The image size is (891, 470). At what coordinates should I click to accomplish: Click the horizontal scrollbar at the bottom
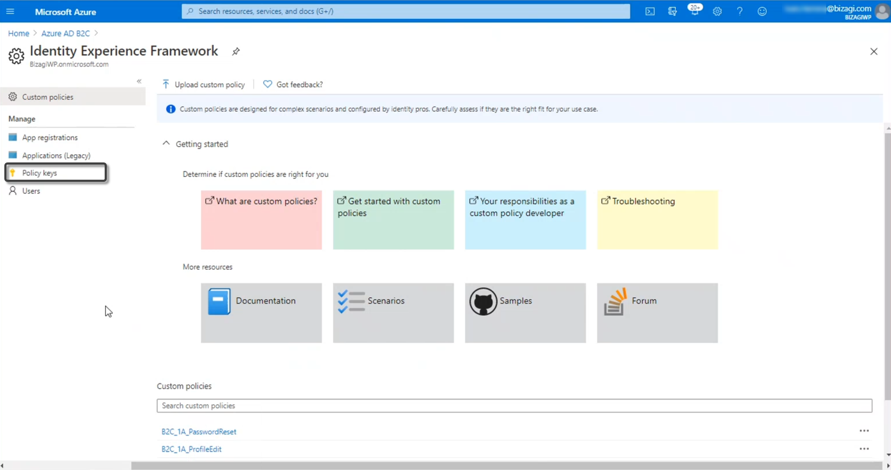coord(506,466)
